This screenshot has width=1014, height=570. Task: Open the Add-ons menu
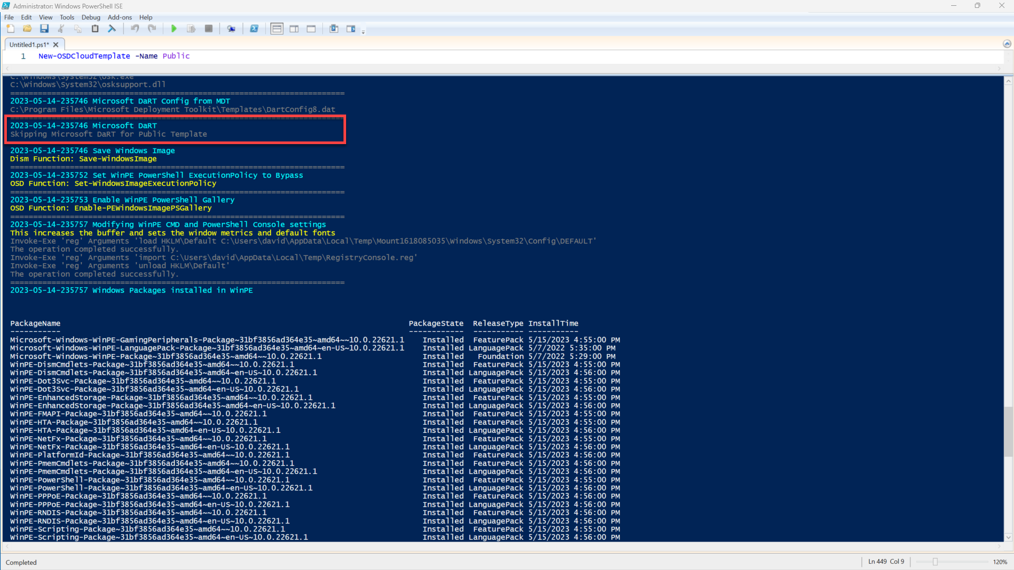click(x=119, y=17)
